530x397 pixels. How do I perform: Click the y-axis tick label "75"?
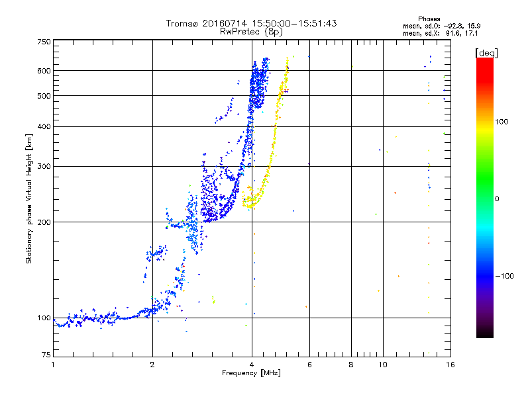(x=46, y=355)
